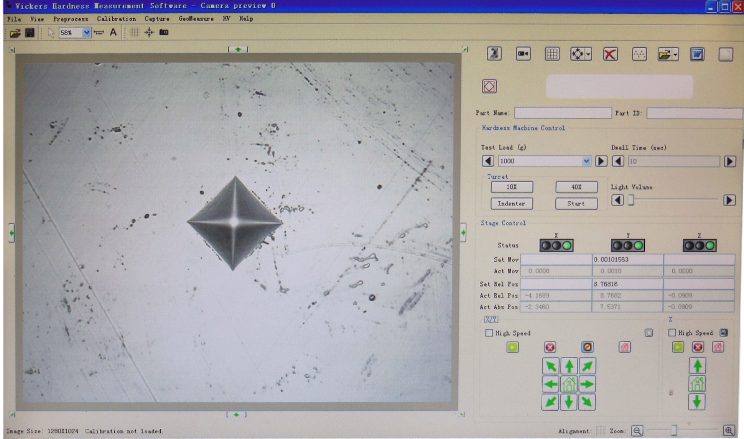
Task: Open the zoom percentage 58% dropdown
Action: point(87,33)
